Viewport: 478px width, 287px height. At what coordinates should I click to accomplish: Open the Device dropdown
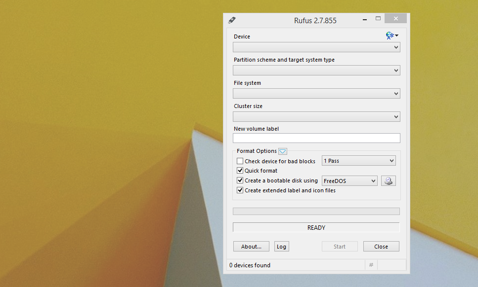coord(316,47)
